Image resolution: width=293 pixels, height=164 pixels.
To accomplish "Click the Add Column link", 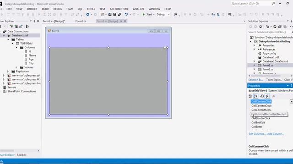I will point(276,134).
